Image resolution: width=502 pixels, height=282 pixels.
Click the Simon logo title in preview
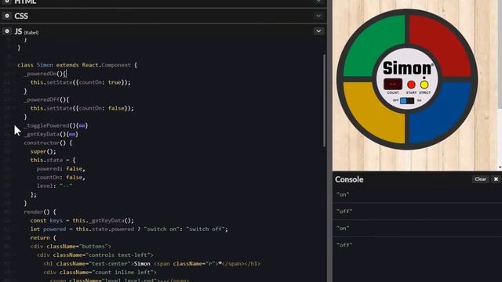click(x=408, y=68)
